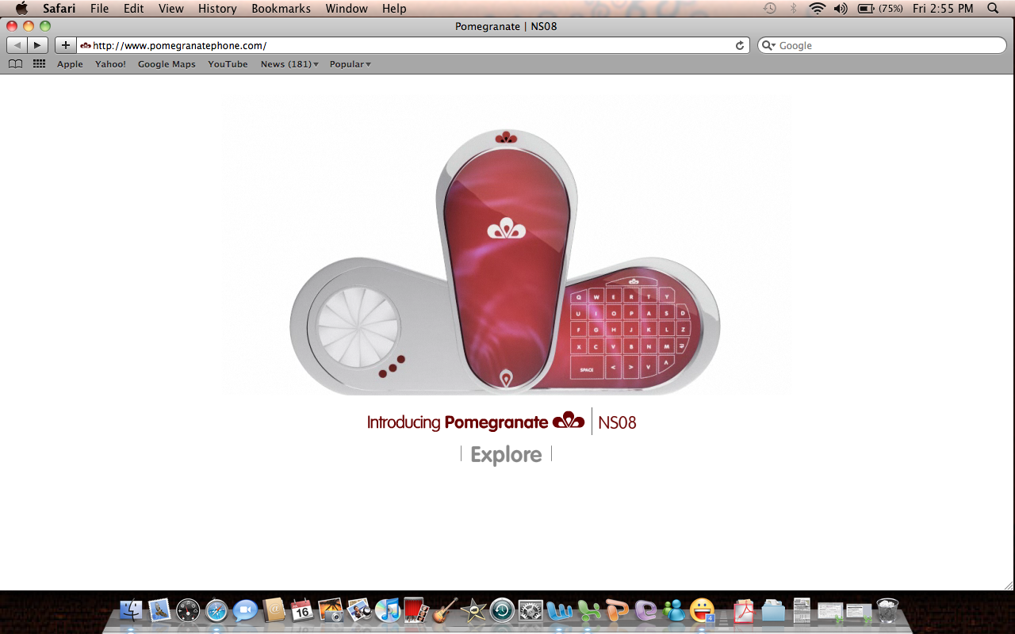
Task: Open Address Book in the dock
Action: click(x=274, y=610)
